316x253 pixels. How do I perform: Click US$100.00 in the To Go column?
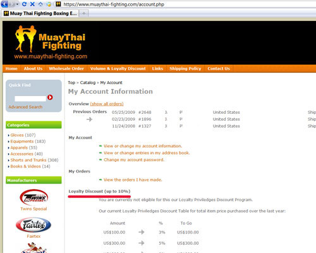(x=188, y=232)
